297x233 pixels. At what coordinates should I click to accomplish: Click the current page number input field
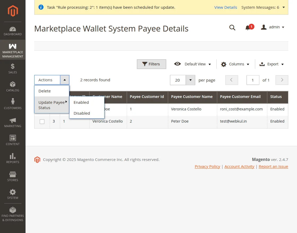[x=252, y=80]
